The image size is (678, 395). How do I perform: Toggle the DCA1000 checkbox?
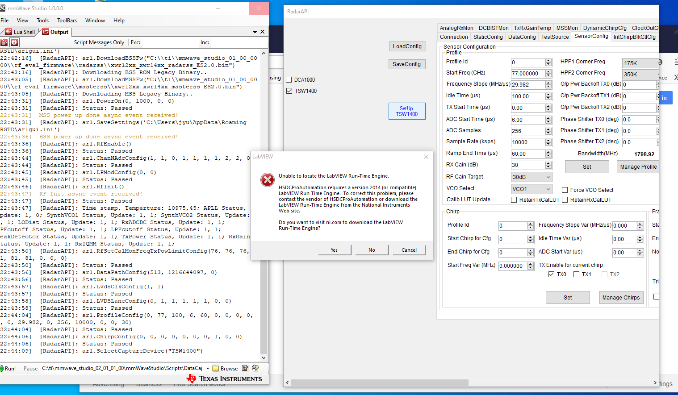[289, 80]
